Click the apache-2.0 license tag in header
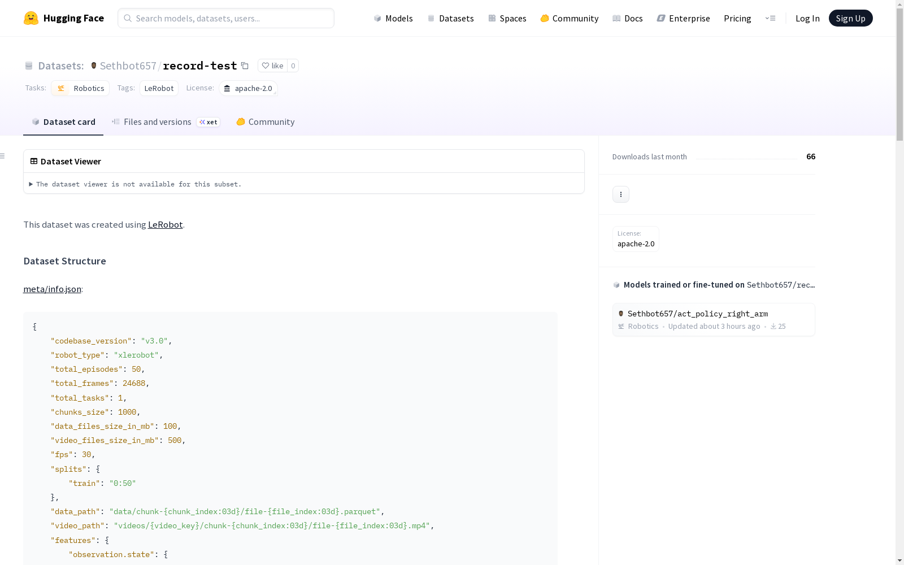 point(248,88)
